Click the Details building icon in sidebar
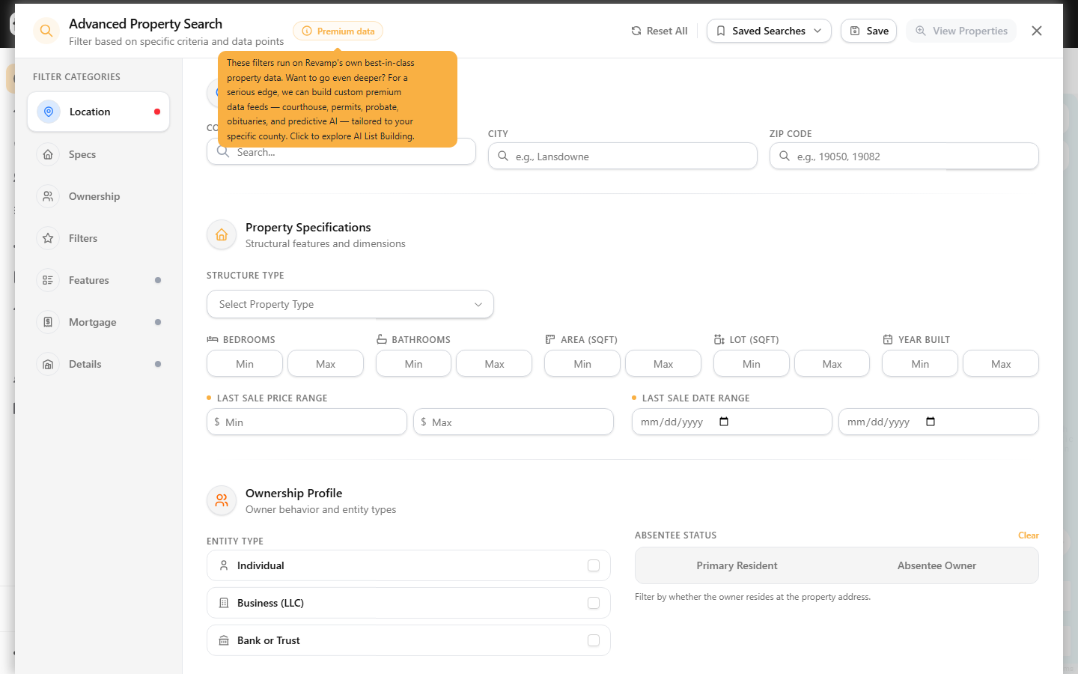Screen dimensions: 1078x674 [48, 364]
